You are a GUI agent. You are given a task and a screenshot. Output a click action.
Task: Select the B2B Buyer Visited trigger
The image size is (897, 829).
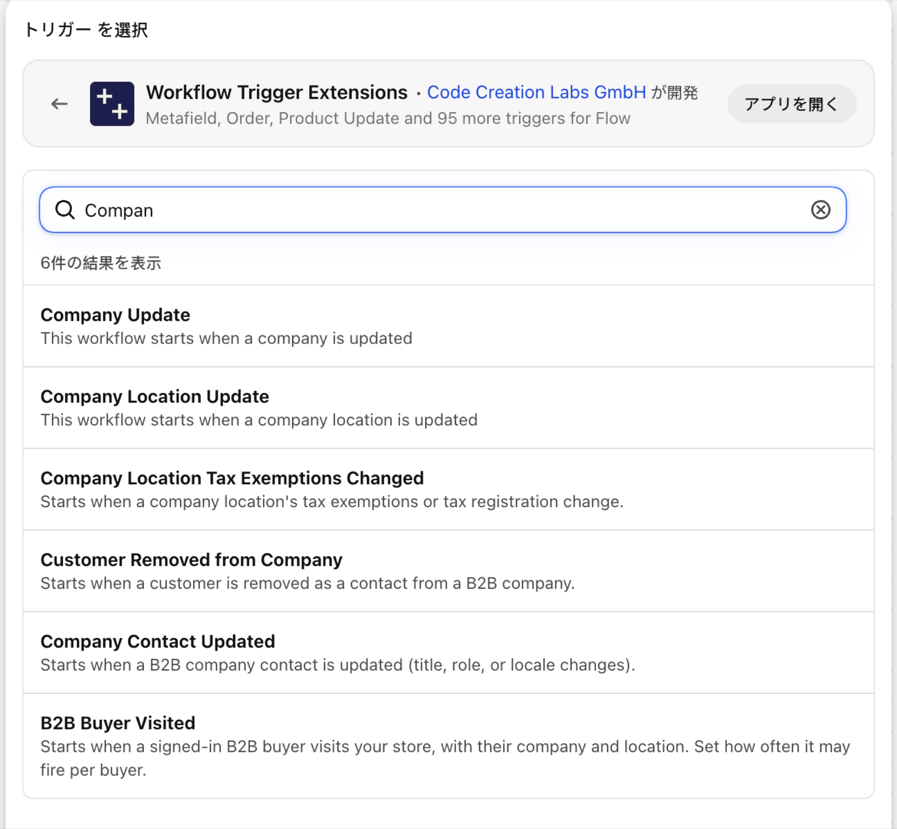coord(448,746)
